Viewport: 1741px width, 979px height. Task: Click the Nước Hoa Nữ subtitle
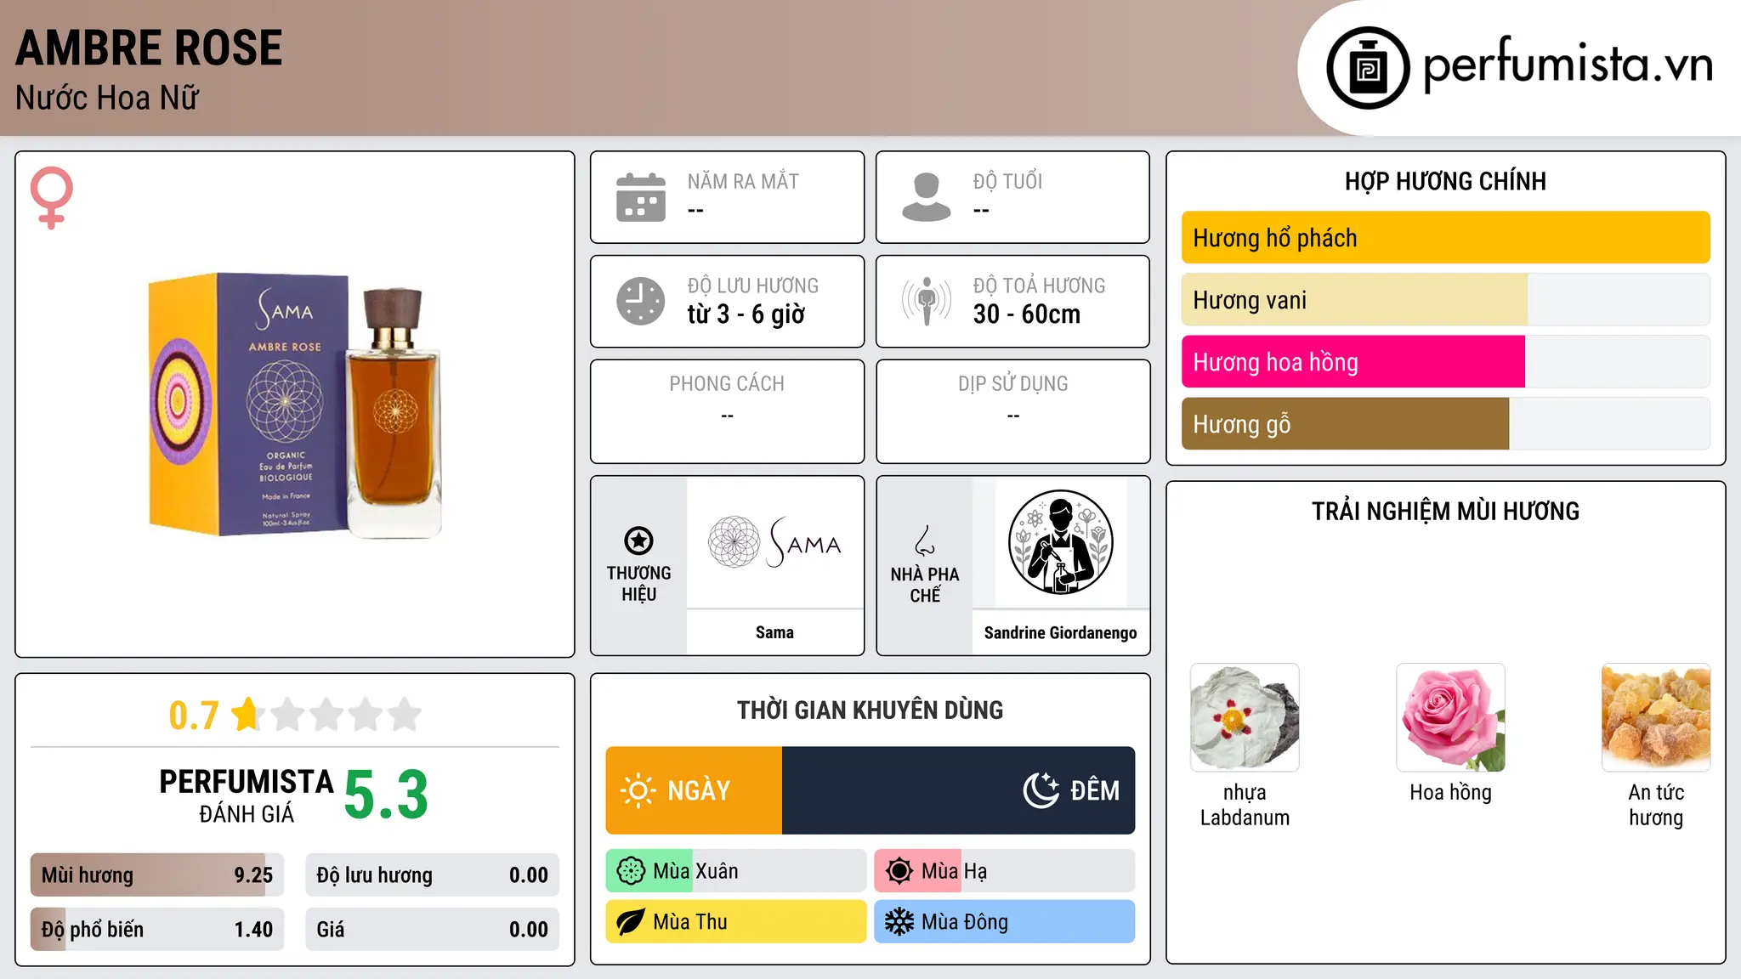pos(107,98)
